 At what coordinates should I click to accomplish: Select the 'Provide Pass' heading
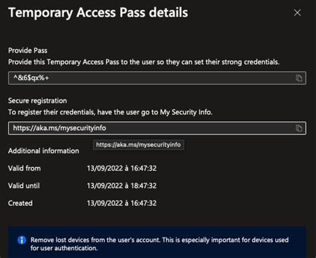tap(28, 51)
